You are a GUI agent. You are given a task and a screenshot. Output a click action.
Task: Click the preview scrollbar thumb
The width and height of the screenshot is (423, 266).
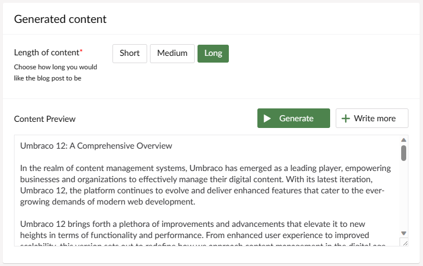[403, 153]
